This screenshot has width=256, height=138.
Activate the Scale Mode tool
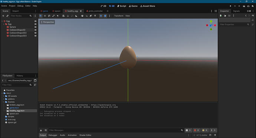53,16
